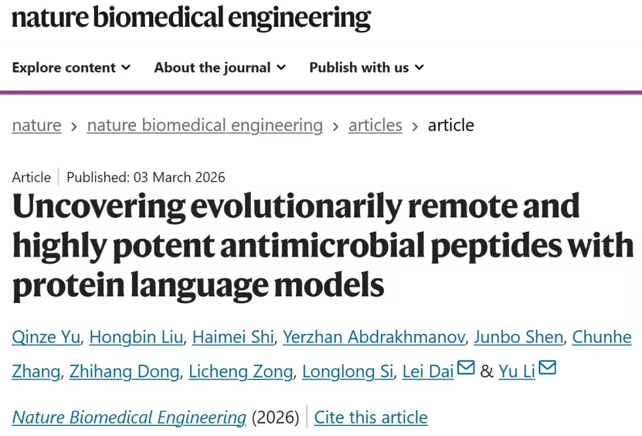642x436 pixels.
Task: Open the nature biomedical engineering breadcrumb
Action: coord(205,125)
